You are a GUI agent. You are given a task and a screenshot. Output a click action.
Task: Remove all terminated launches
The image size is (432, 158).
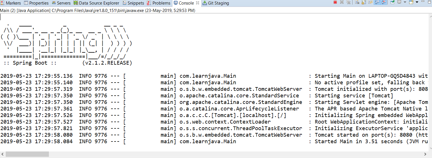[x=348, y=2]
